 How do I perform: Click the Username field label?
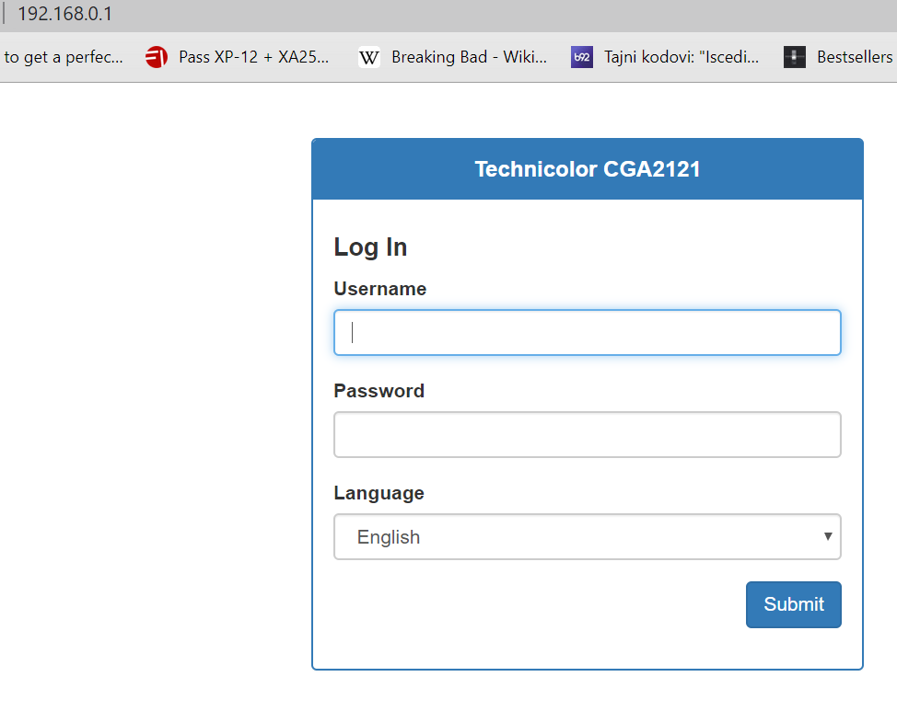tap(379, 289)
